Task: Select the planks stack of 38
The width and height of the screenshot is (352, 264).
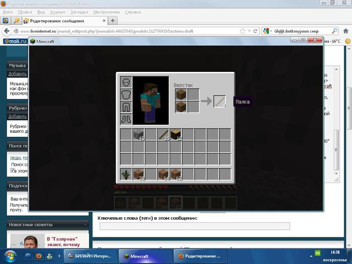Action: tap(138, 174)
